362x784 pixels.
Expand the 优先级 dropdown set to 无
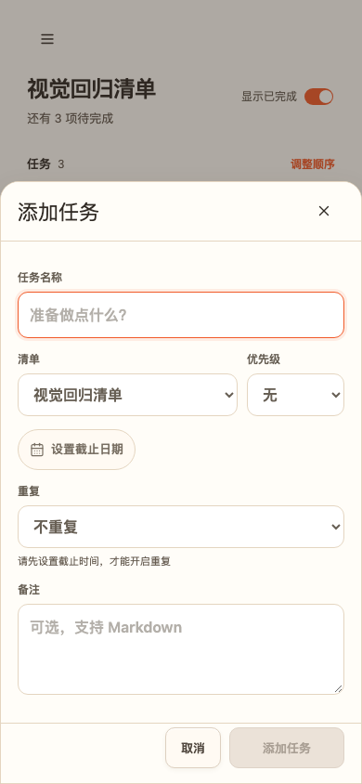pyautogui.click(x=295, y=395)
